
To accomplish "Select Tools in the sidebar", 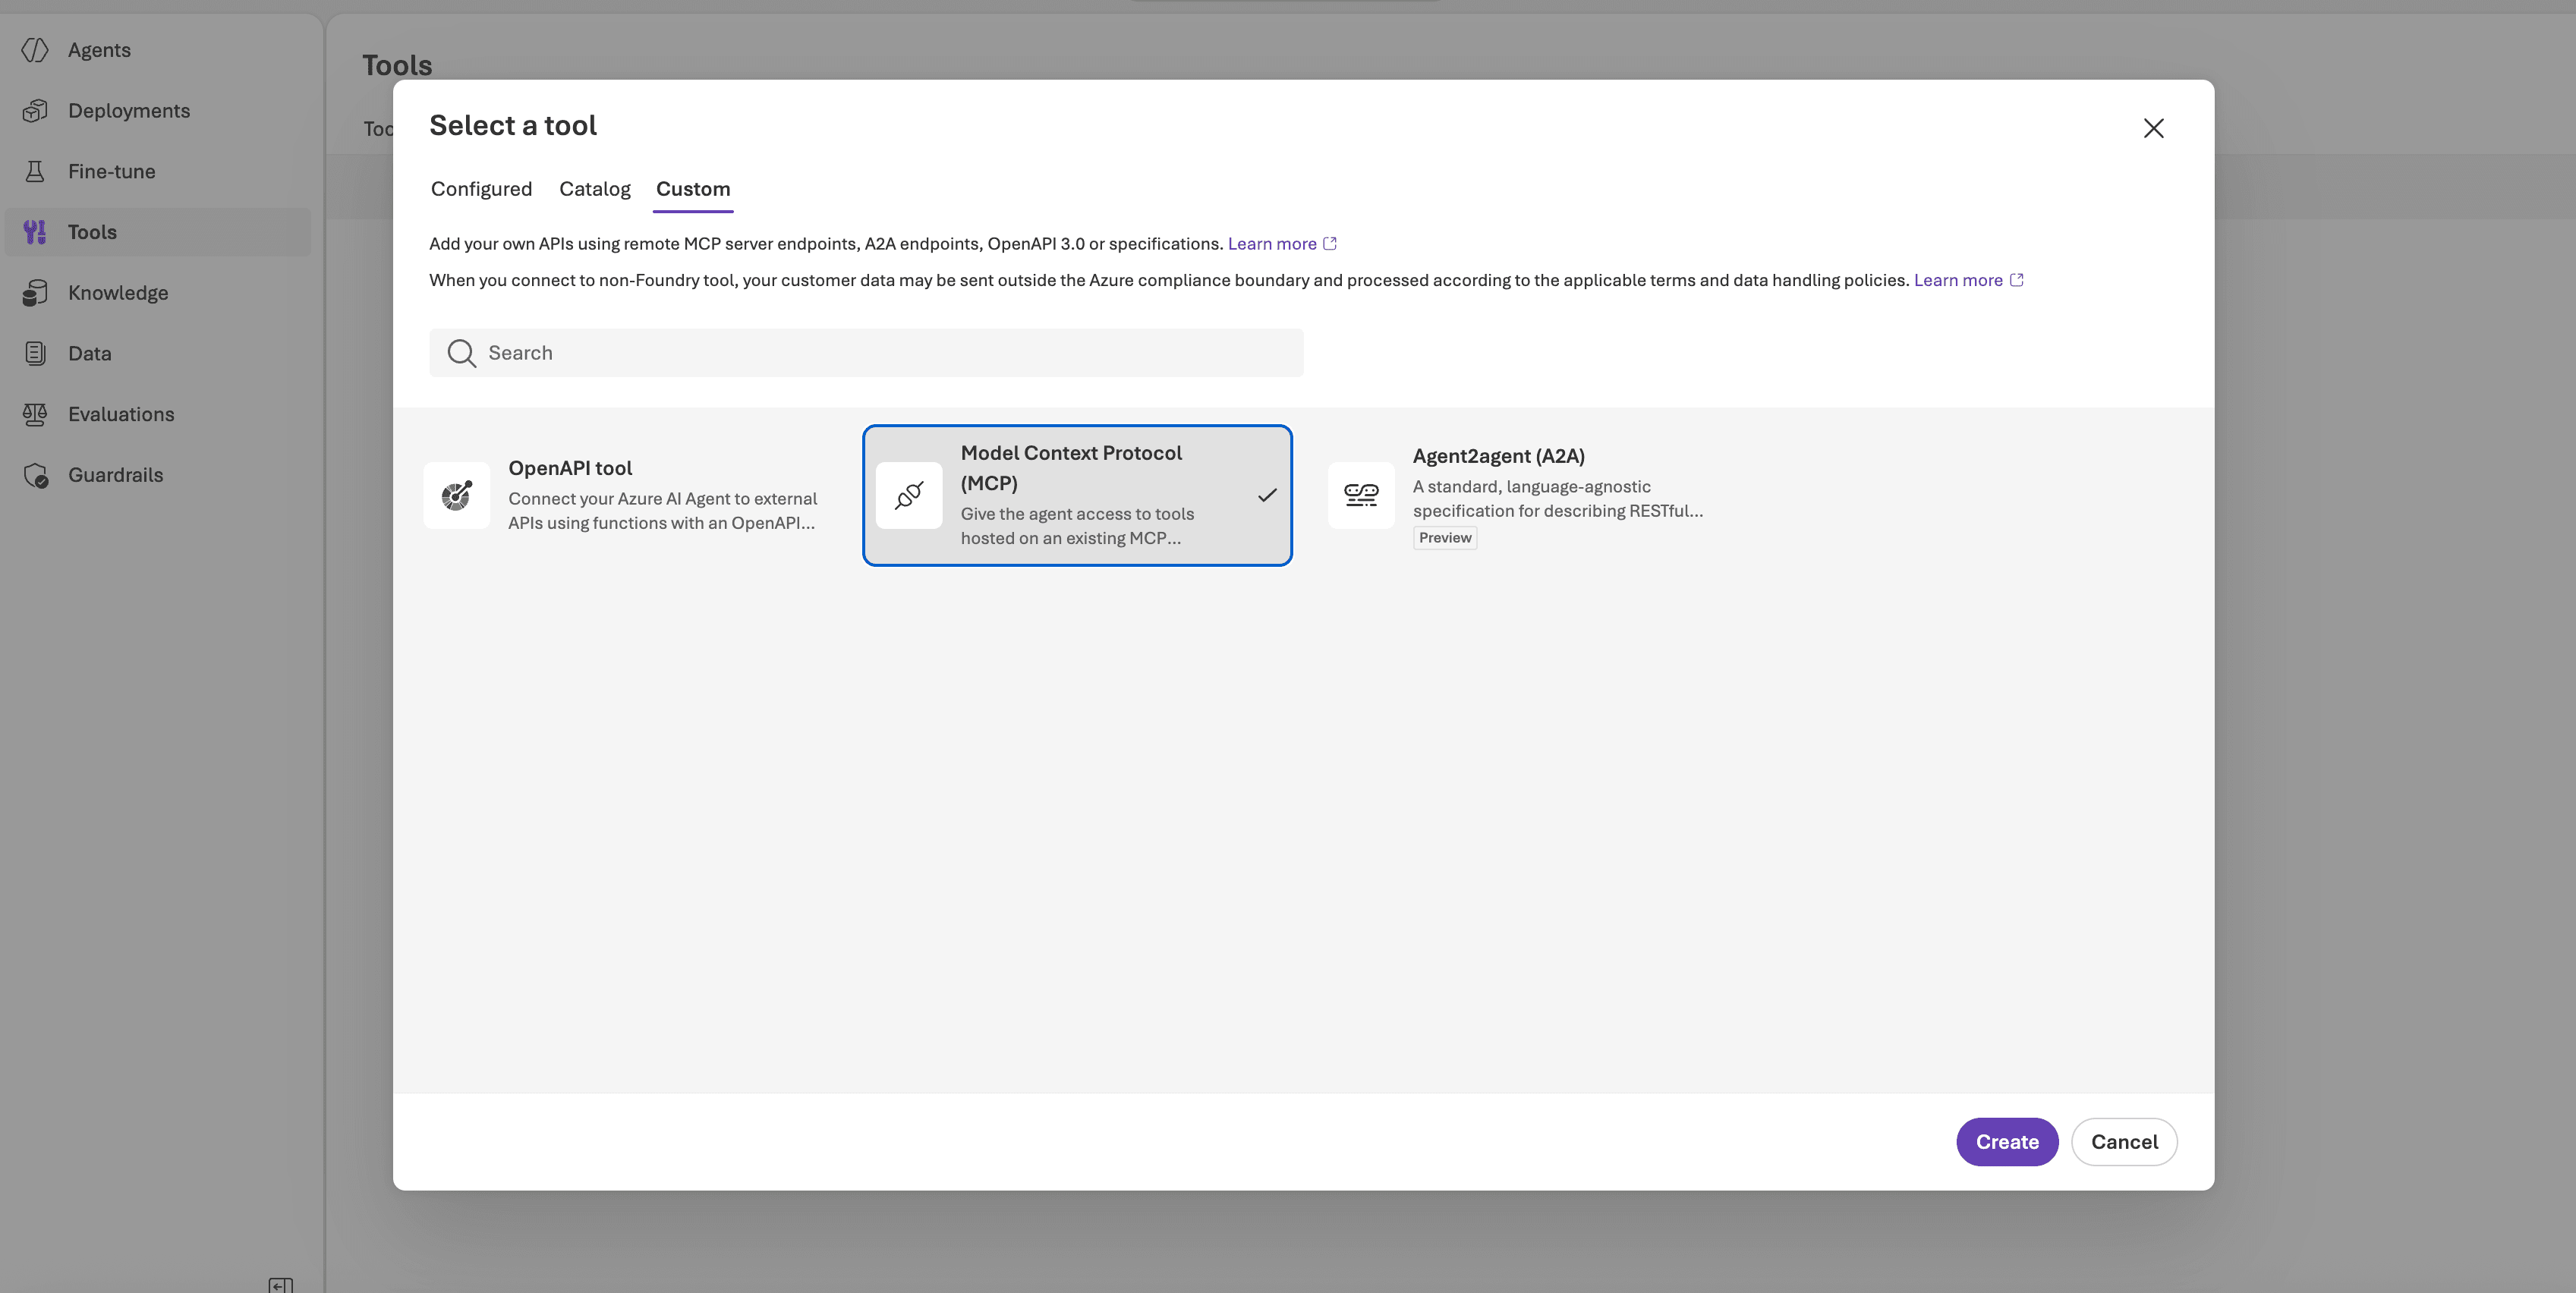I will point(158,232).
